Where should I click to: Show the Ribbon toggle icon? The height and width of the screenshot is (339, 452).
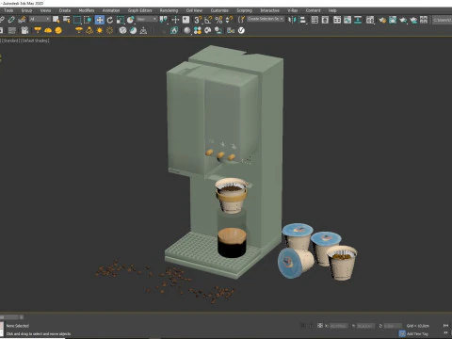[337, 20]
